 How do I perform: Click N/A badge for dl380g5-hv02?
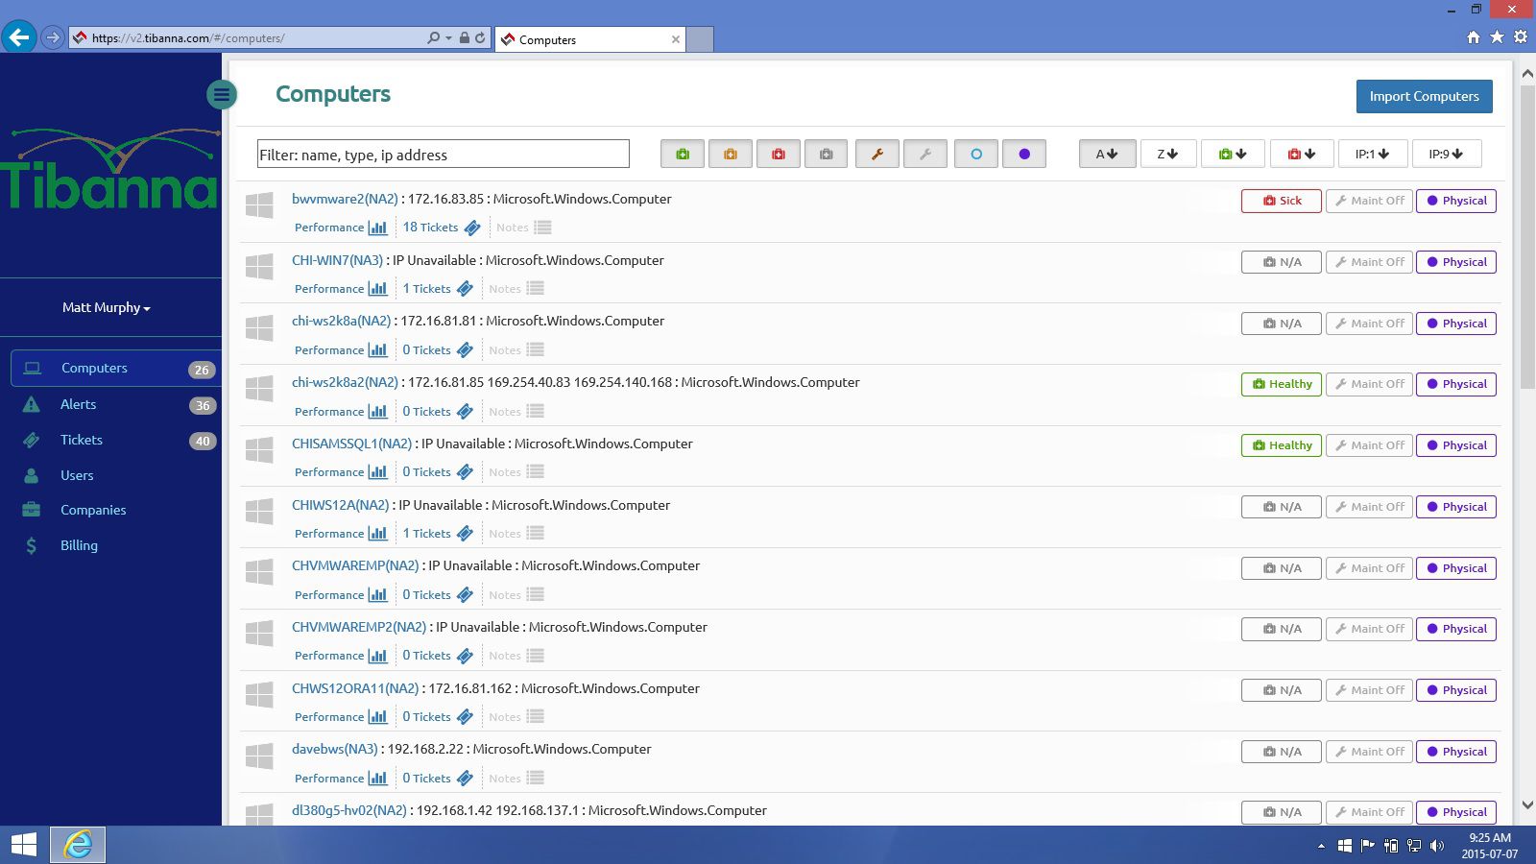coord(1282,812)
